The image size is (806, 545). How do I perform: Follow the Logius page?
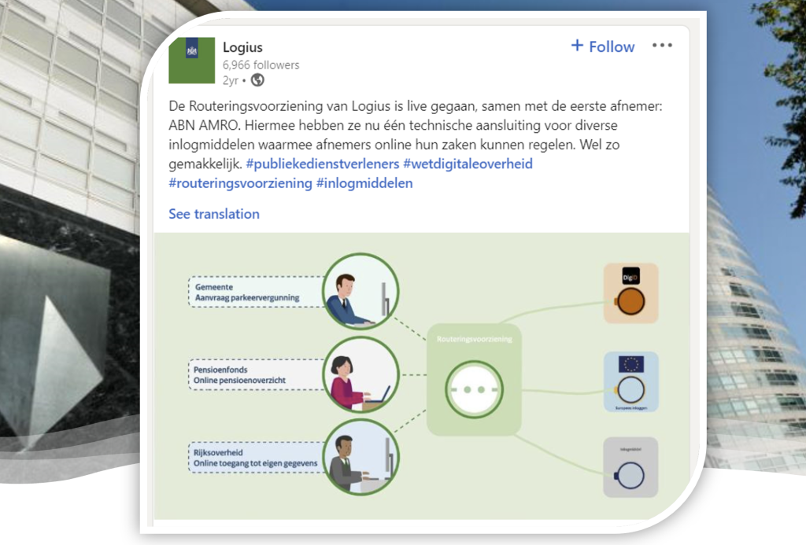click(x=602, y=46)
